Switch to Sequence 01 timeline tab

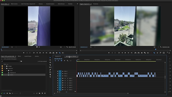[58, 56]
